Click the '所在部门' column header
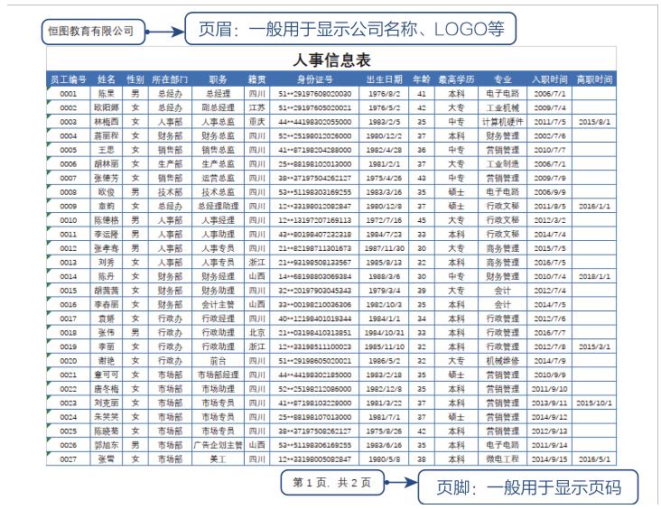 (x=171, y=79)
